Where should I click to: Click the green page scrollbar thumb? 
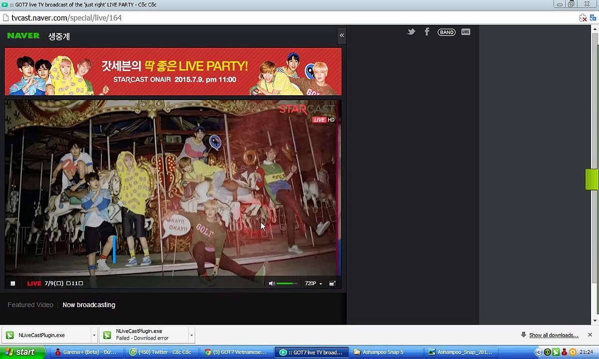click(x=592, y=179)
